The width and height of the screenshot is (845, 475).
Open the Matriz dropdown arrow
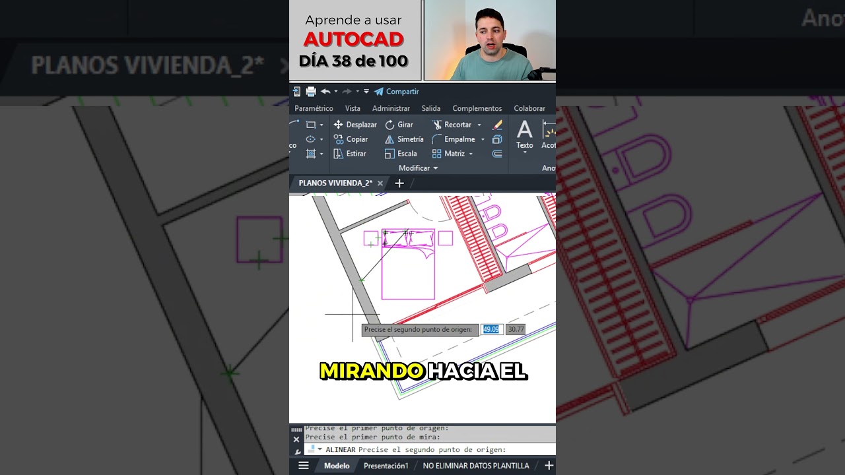coord(471,154)
